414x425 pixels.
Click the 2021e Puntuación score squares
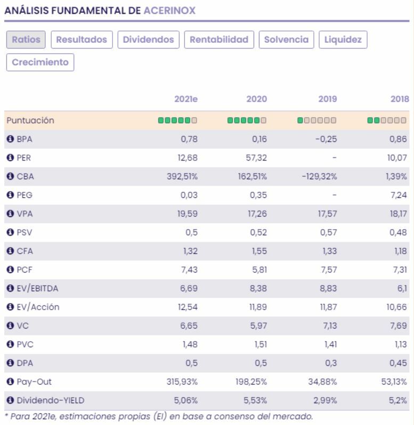pyautogui.click(x=177, y=121)
